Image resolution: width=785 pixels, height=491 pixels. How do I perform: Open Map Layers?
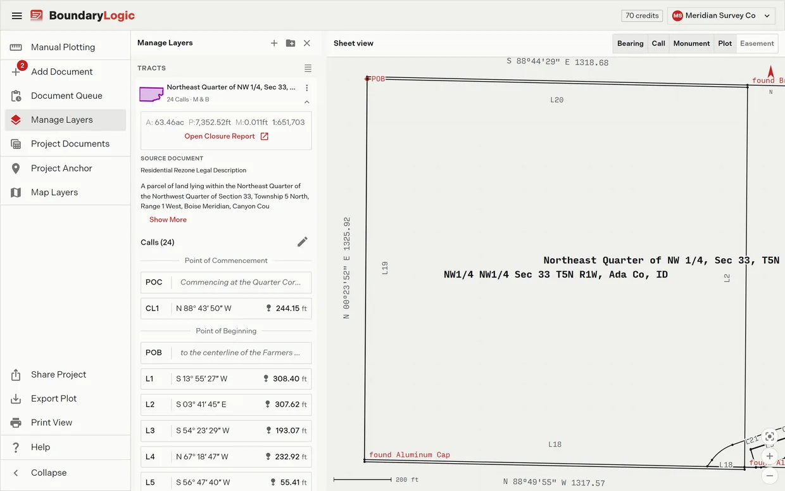(x=65, y=192)
